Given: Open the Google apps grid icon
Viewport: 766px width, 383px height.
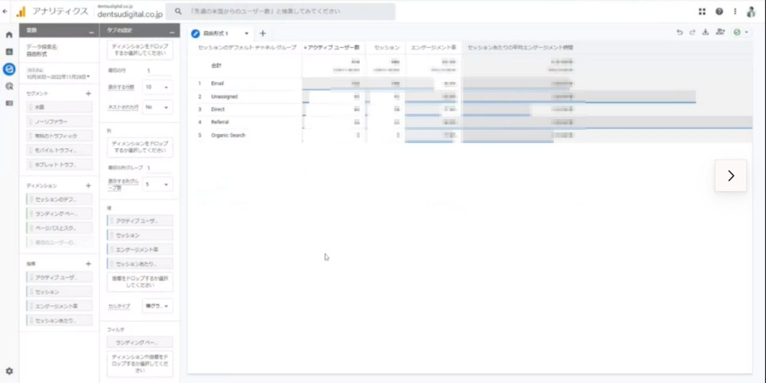Looking at the screenshot, I should pos(702,11).
